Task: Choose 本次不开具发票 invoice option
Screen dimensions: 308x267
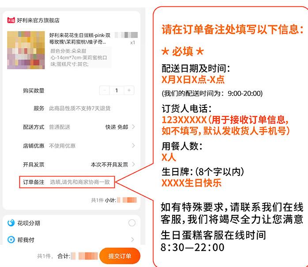Action: point(109,164)
